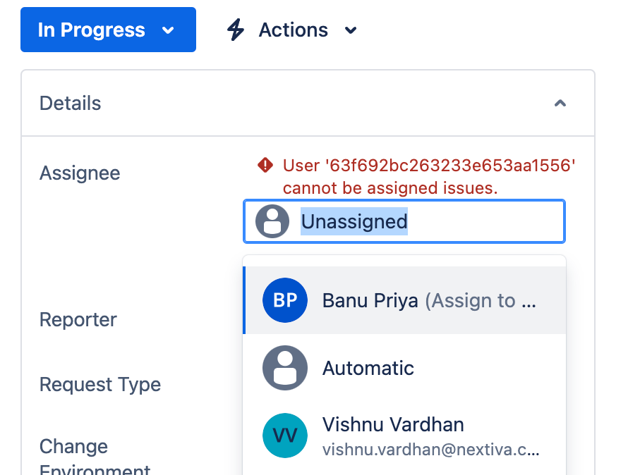Screen dimensions: 628x475
Task: Click the BP avatar for Banu Priya
Action: pos(285,300)
